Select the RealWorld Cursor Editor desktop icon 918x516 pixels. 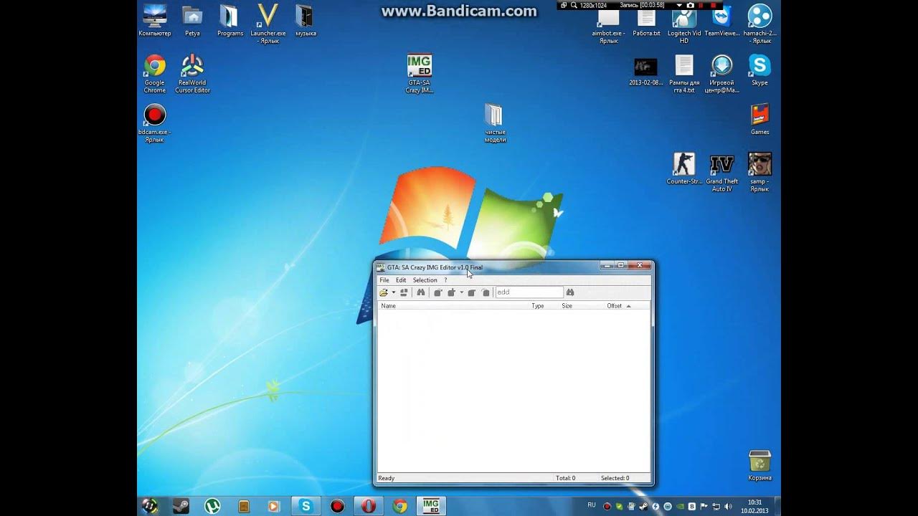(x=192, y=75)
